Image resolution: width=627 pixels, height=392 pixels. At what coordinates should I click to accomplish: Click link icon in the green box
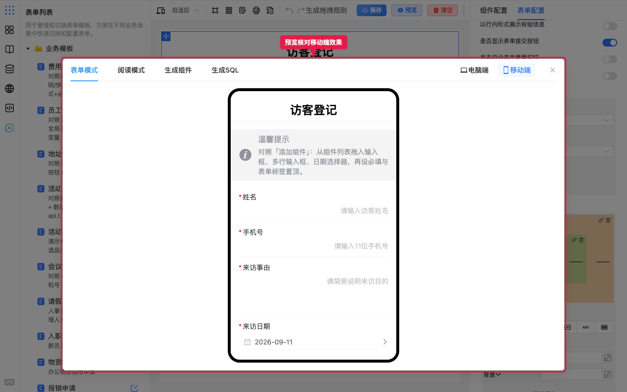(574, 240)
